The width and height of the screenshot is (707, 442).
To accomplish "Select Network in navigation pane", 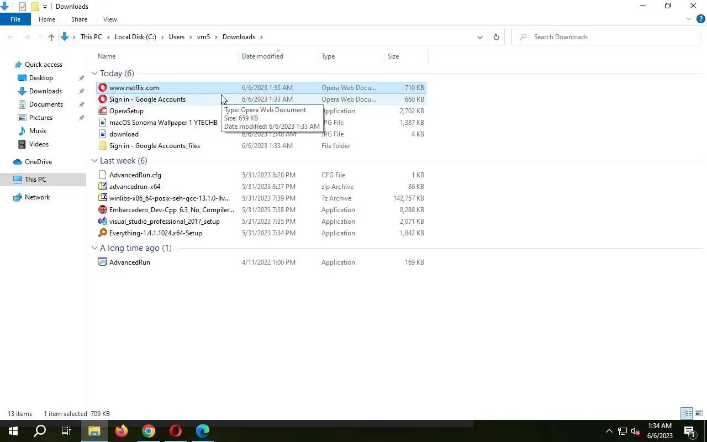I will (x=37, y=197).
